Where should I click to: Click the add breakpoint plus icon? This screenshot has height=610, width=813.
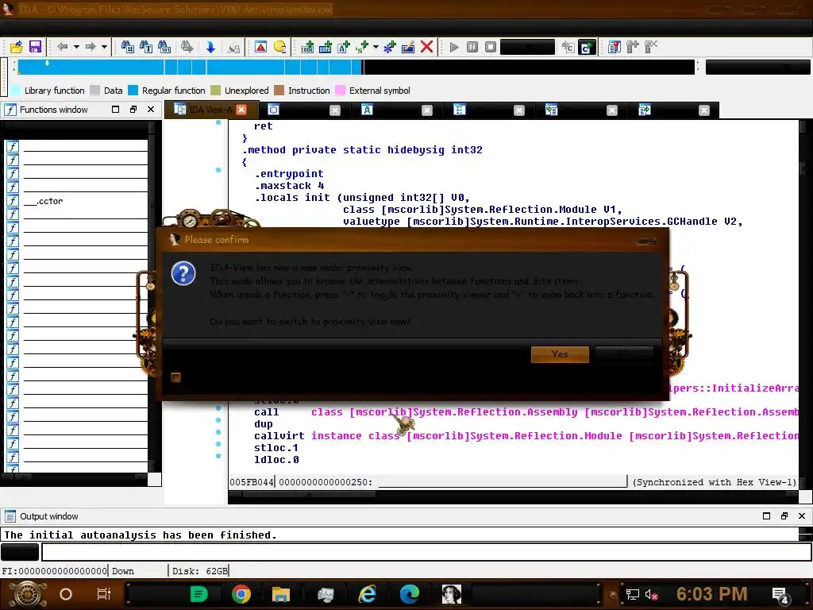pos(633,47)
